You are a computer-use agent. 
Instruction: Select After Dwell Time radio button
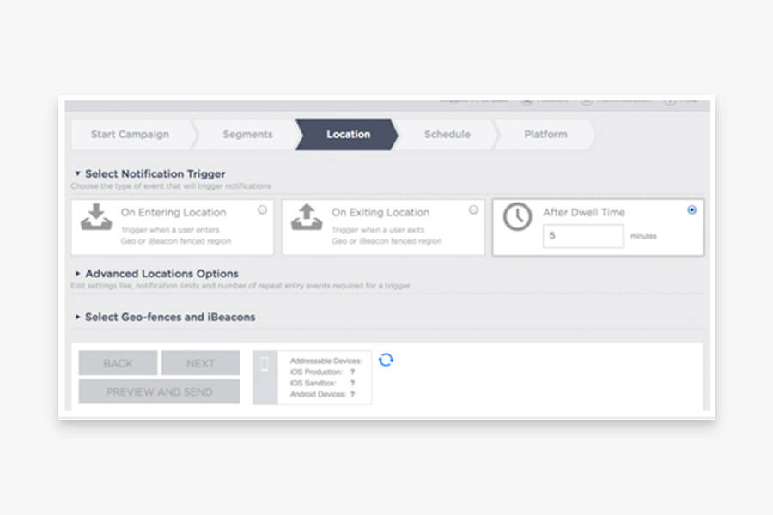pos(692,210)
